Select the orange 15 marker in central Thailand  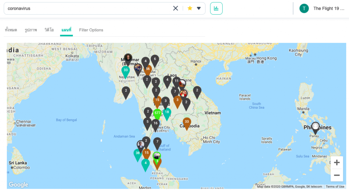tap(157, 102)
